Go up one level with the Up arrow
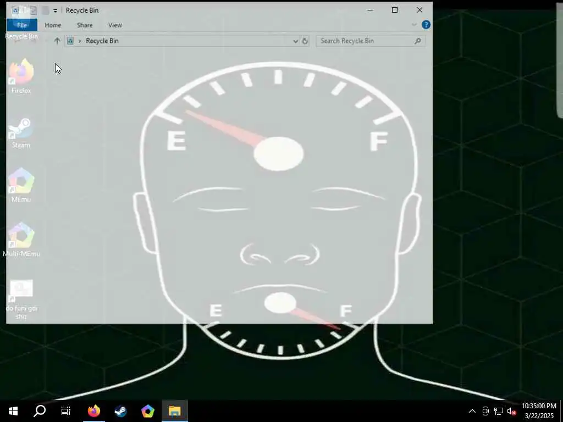 [57, 41]
